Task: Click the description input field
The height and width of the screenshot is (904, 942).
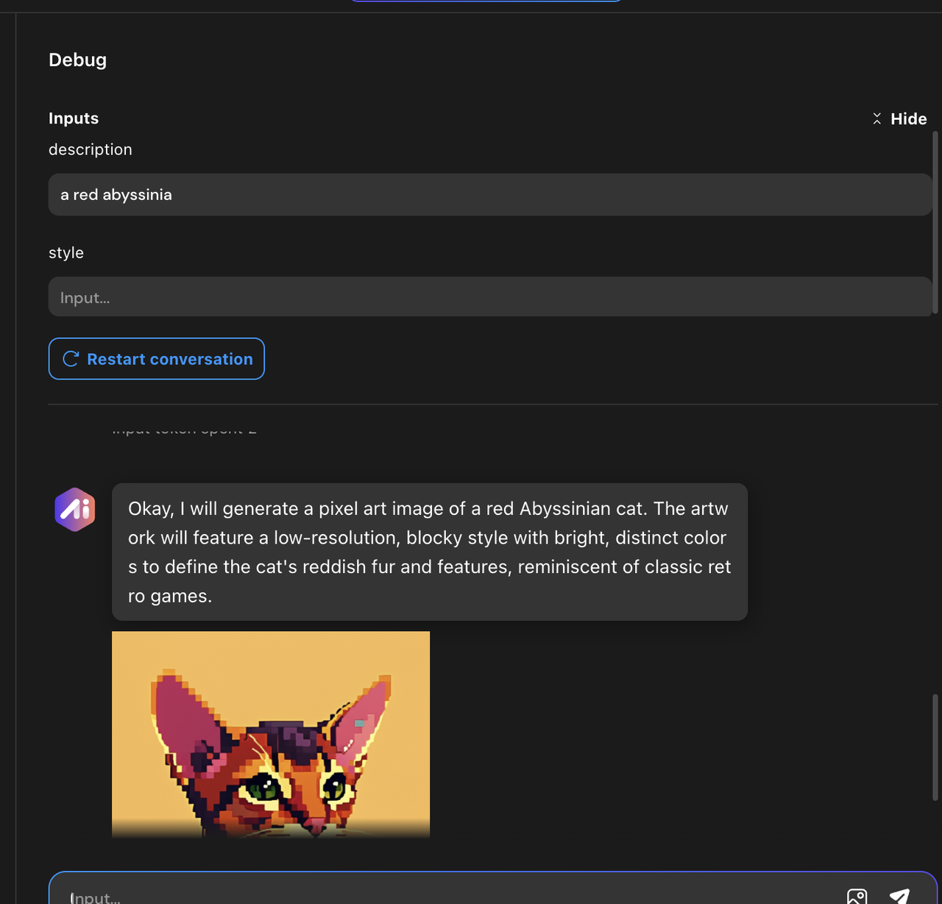Action: [x=490, y=195]
